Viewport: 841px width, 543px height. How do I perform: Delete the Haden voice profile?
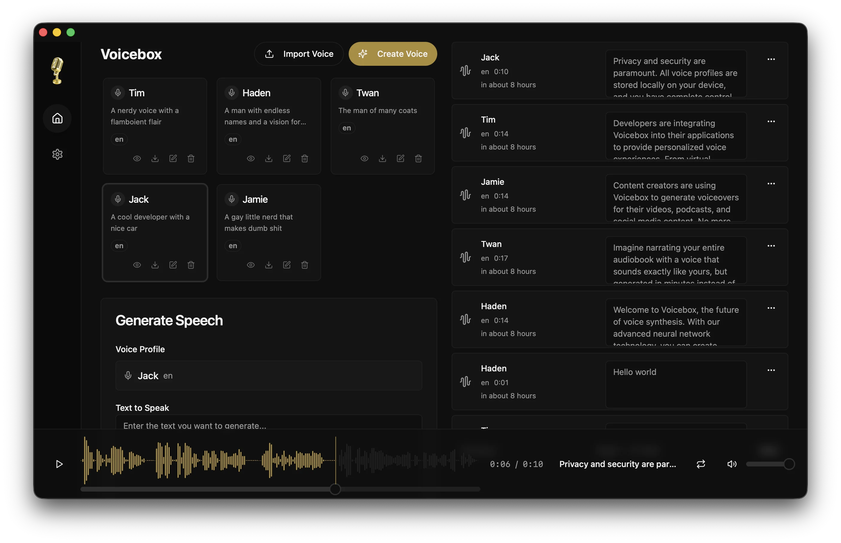pos(305,158)
